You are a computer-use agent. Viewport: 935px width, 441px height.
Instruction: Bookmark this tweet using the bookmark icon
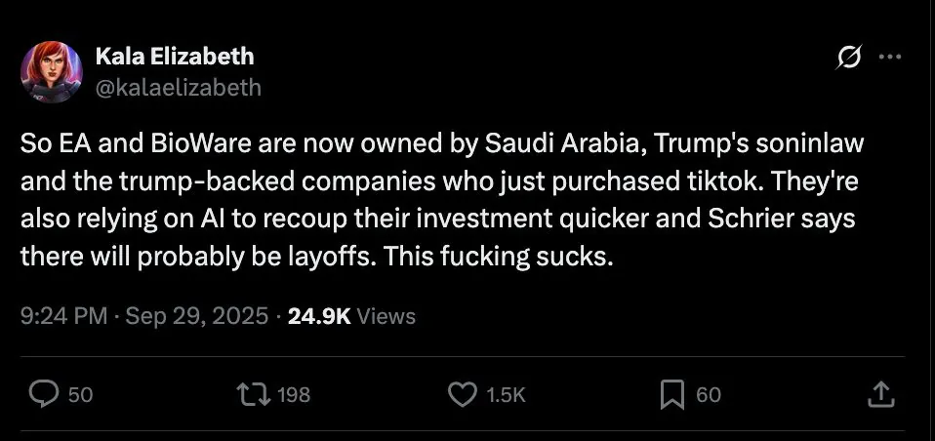671,394
